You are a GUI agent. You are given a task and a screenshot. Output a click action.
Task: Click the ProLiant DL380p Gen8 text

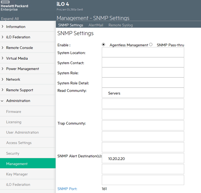click(70, 10)
